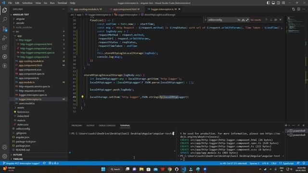Open the Search view in activity bar
Viewport: 308px width, 173px height.
4,19
